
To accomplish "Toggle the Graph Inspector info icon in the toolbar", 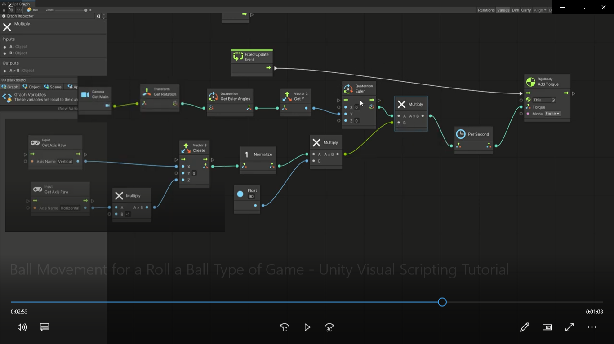I will coord(12,10).
